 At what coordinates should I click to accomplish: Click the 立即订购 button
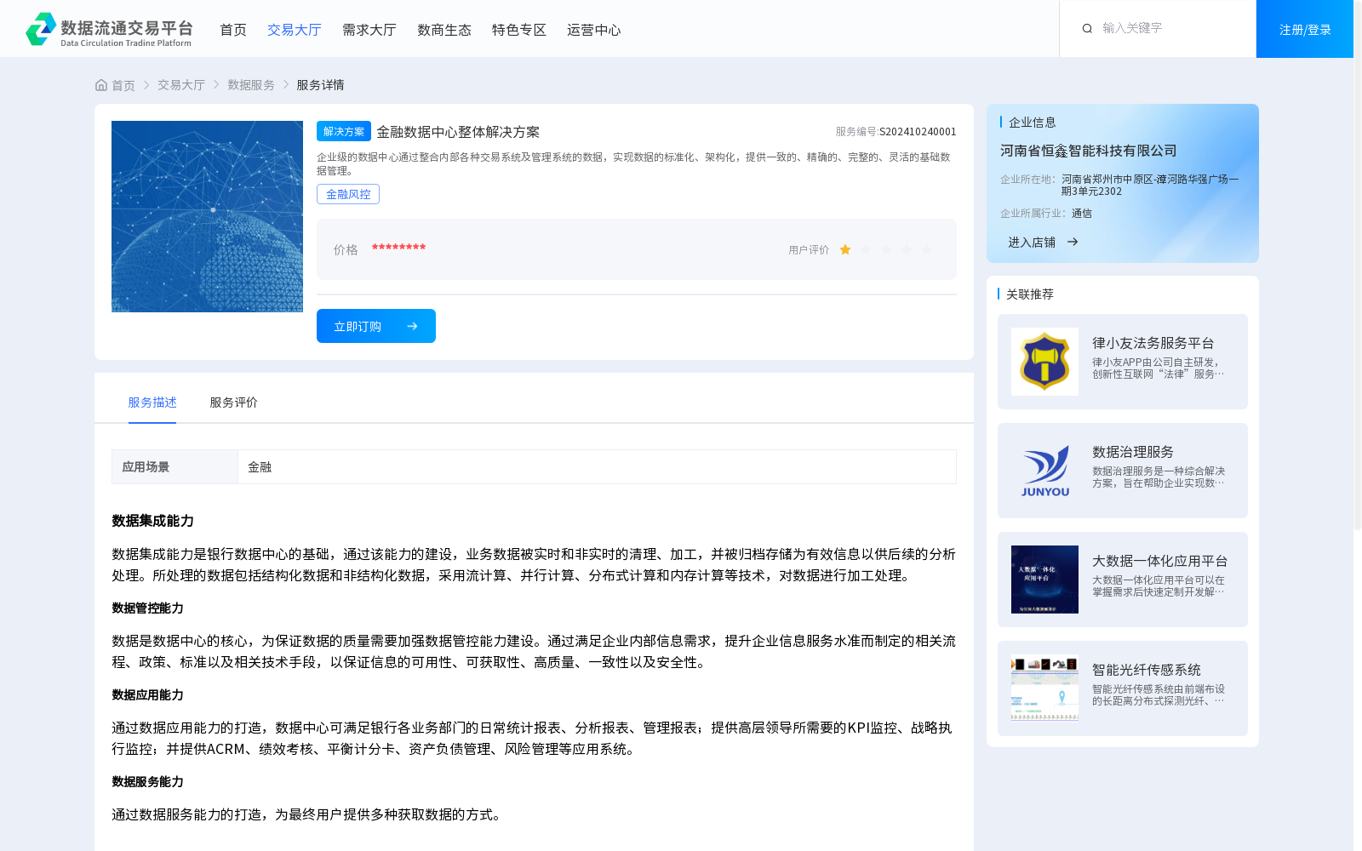376,326
